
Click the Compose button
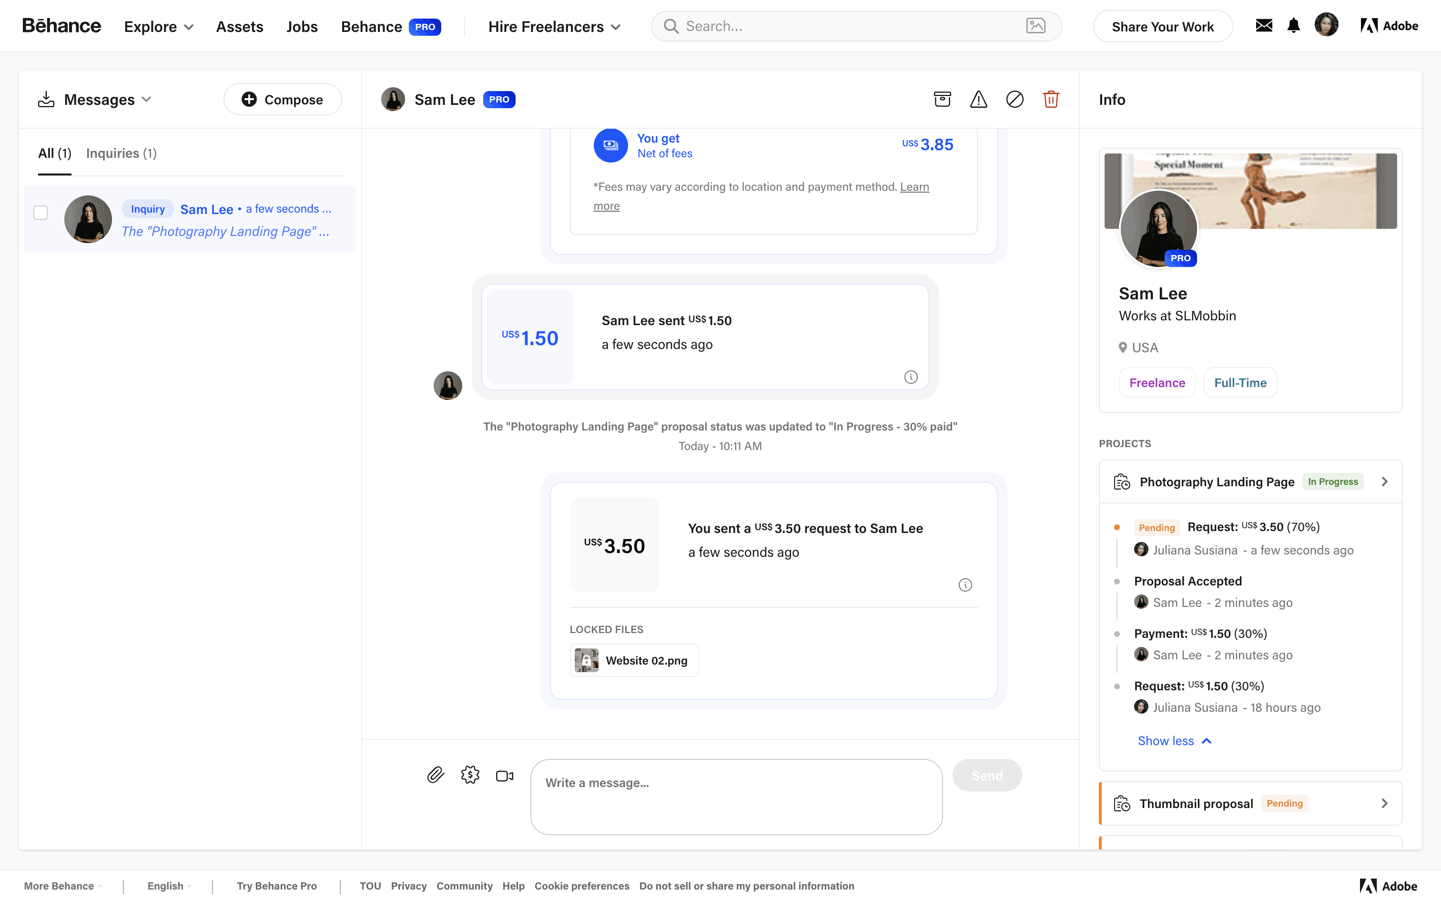(282, 100)
